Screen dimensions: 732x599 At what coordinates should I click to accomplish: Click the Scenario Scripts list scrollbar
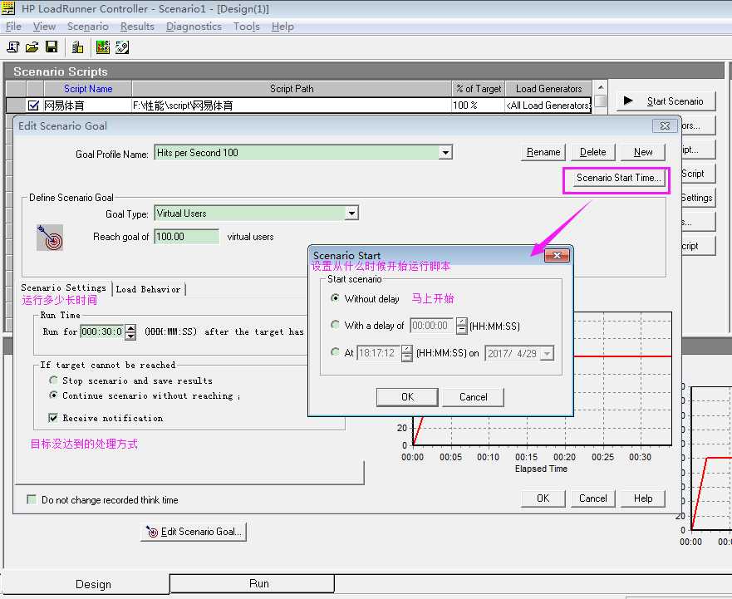tap(601, 96)
